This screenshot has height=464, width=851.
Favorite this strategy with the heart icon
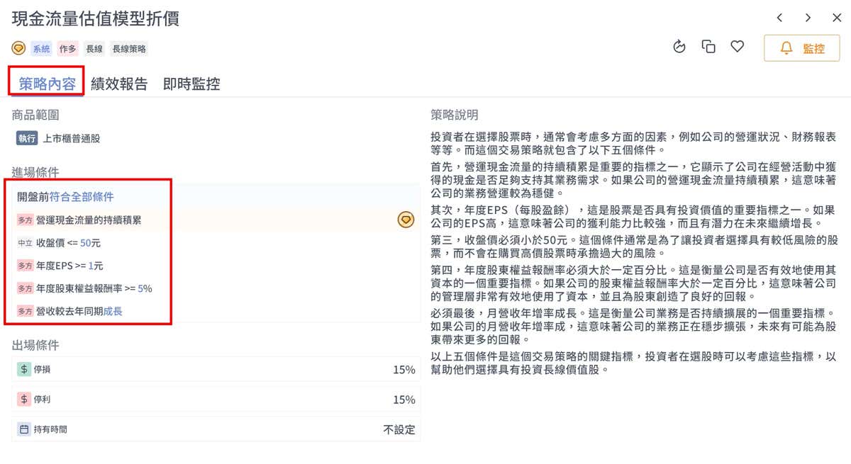(738, 47)
